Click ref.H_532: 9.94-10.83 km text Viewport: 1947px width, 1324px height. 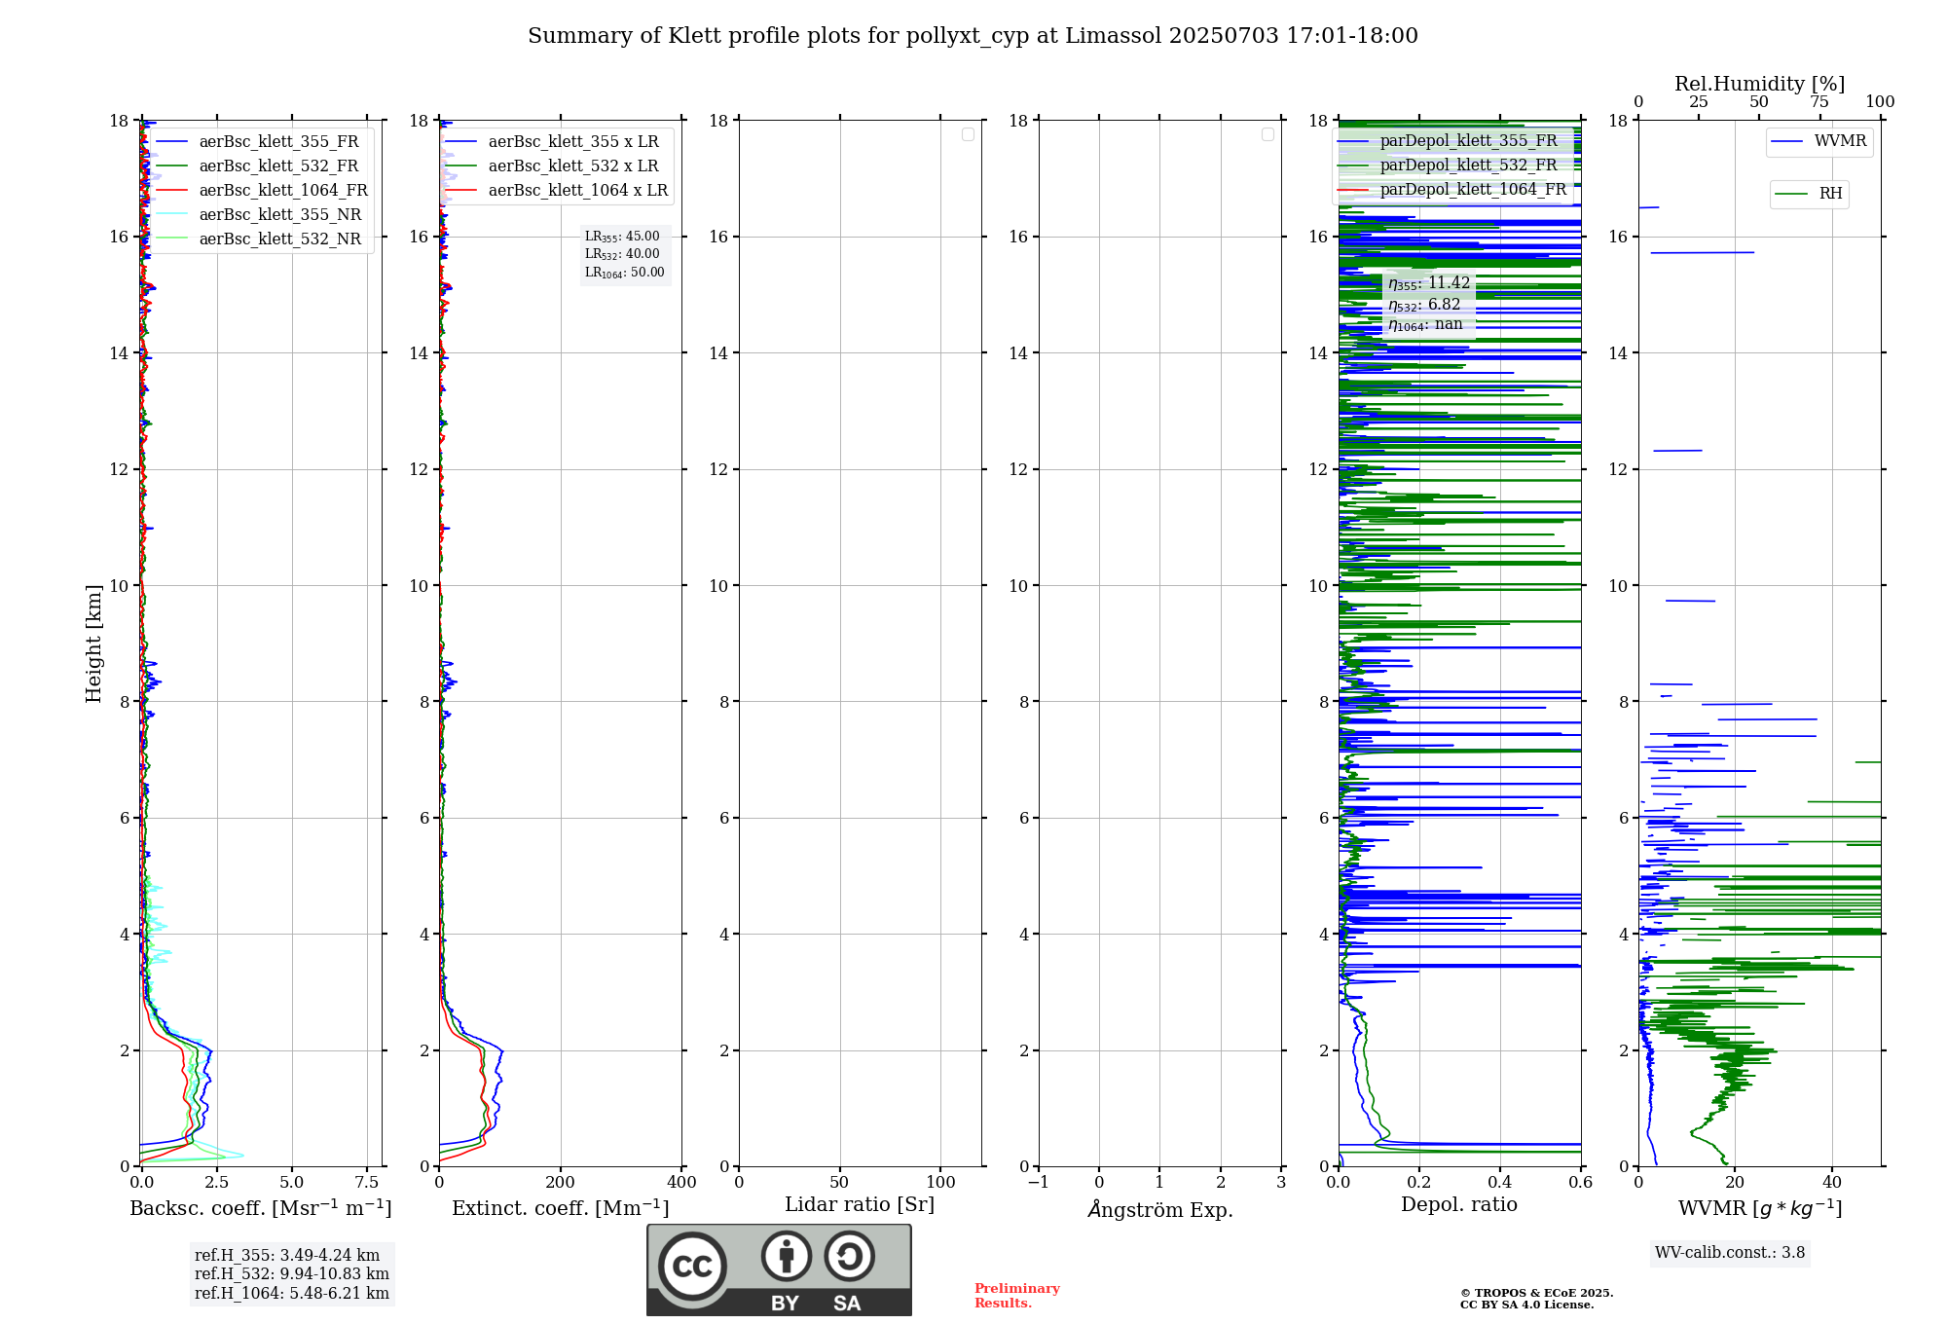[x=292, y=1274]
